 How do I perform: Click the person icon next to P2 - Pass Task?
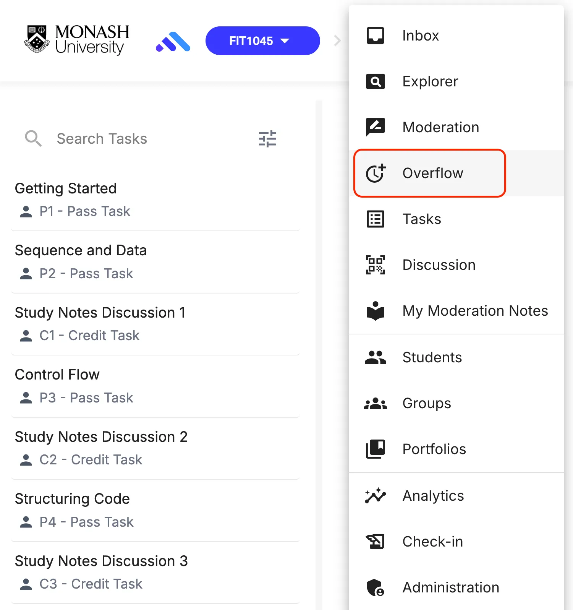coord(26,274)
